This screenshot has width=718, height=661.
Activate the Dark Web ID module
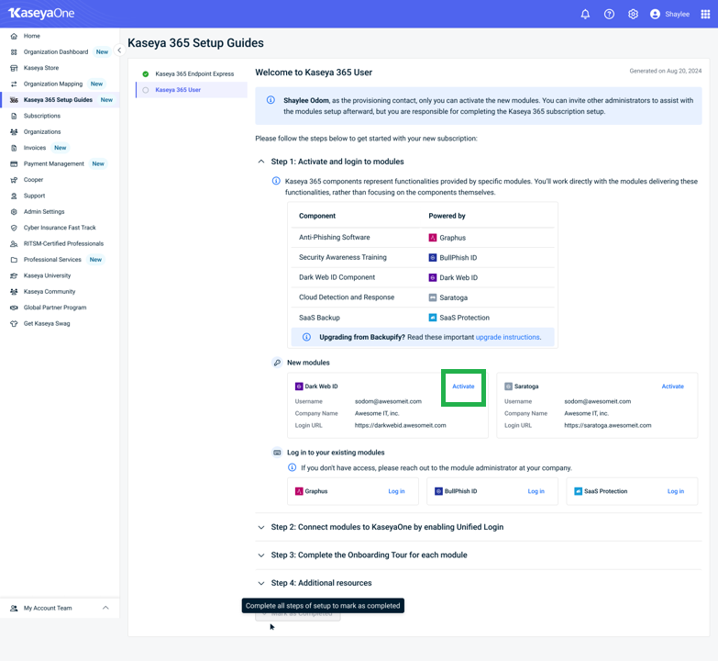[x=463, y=387]
